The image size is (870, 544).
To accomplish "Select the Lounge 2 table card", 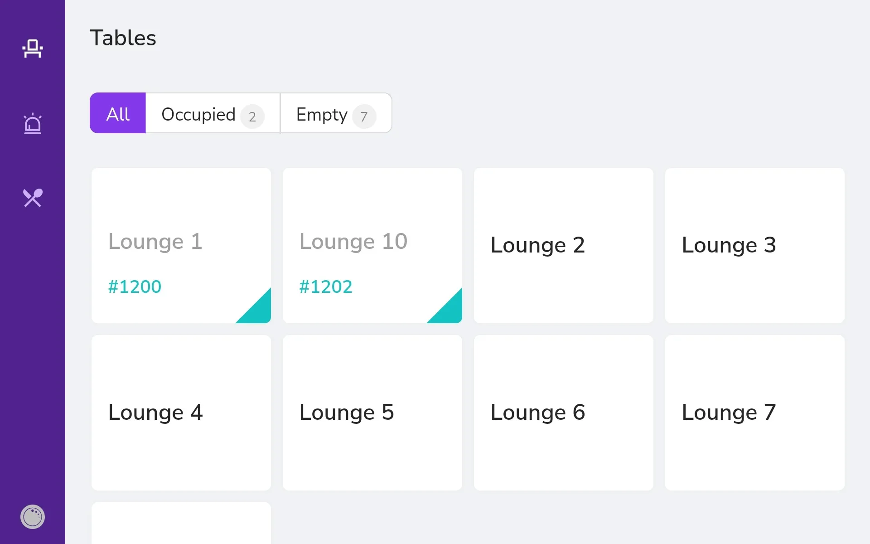I will [x=564, y=245].
